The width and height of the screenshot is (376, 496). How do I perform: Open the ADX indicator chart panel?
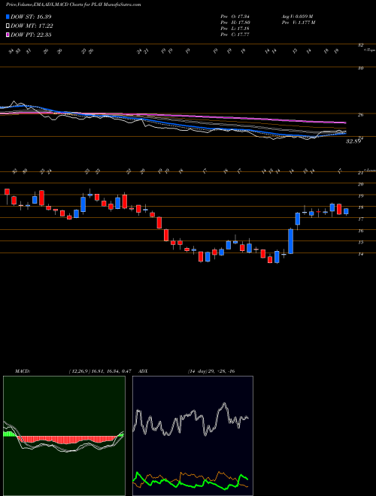point(193,436)
